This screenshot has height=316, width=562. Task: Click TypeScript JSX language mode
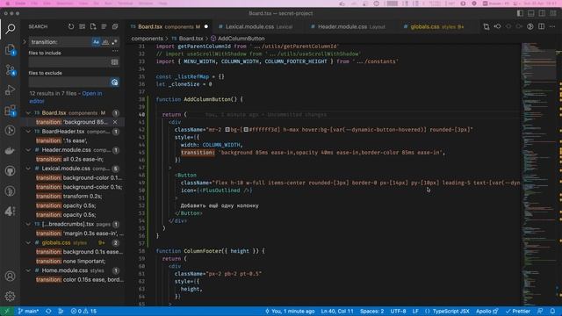[x=450, y=311]
